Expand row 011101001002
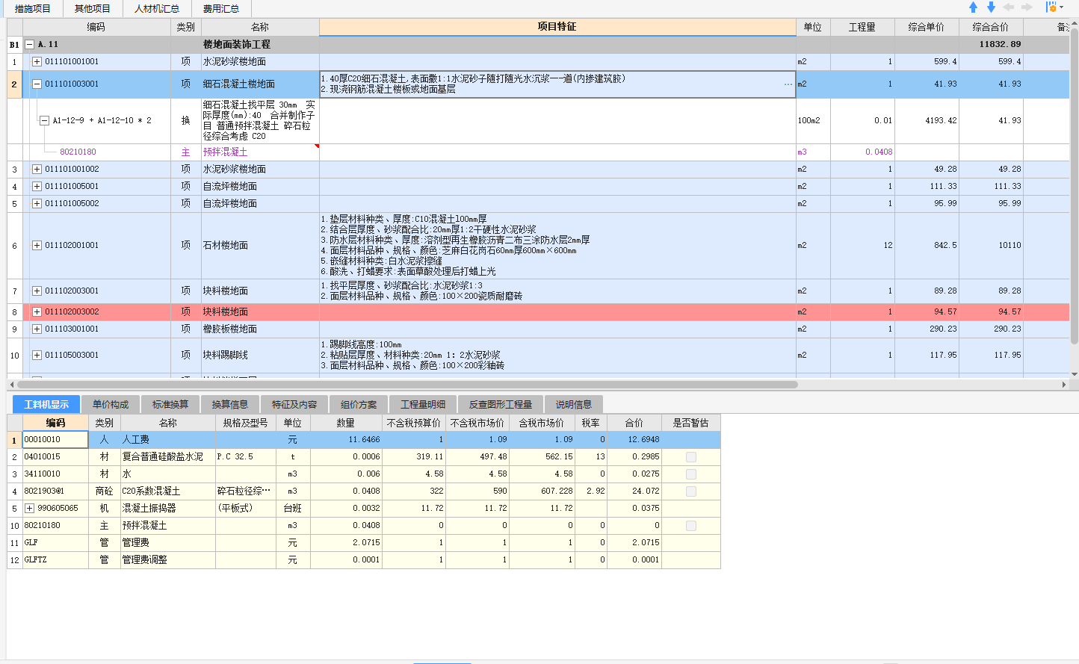The height and width of the screenshot is (664, 1079). pos(37,170)
